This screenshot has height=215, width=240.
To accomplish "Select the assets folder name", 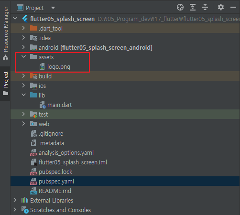I will coord(46,57).
